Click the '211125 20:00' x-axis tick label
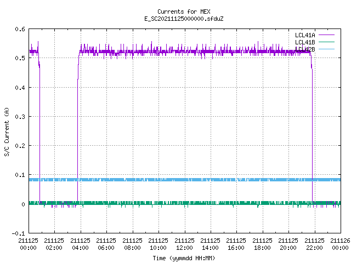 coord(288,244)
